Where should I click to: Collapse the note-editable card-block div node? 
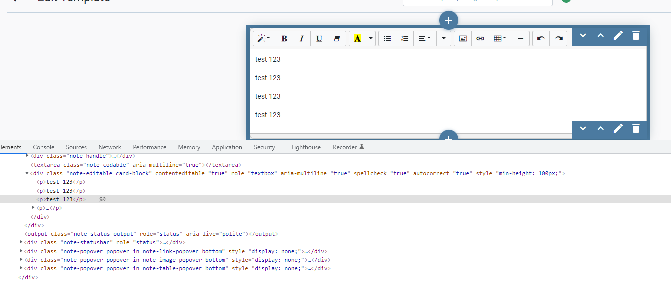point(27,173)
